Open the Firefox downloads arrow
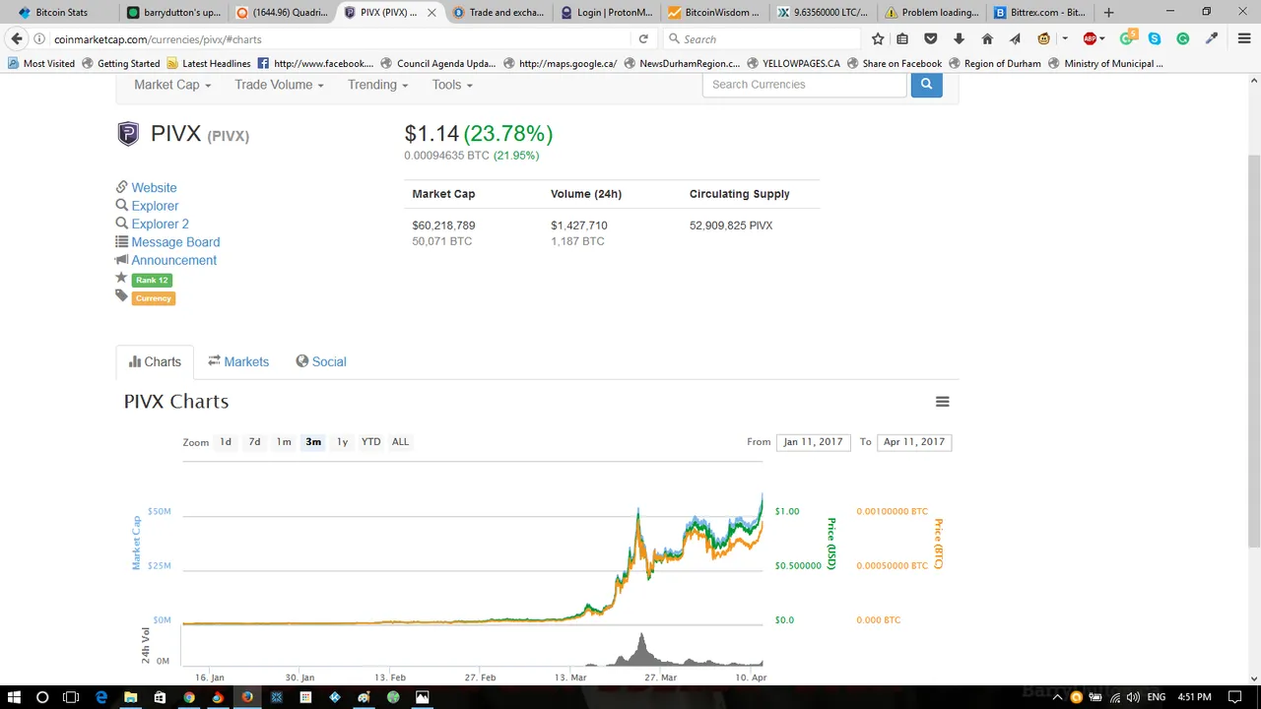Viewport: 1261px width, 709px height. click(959, 38)
